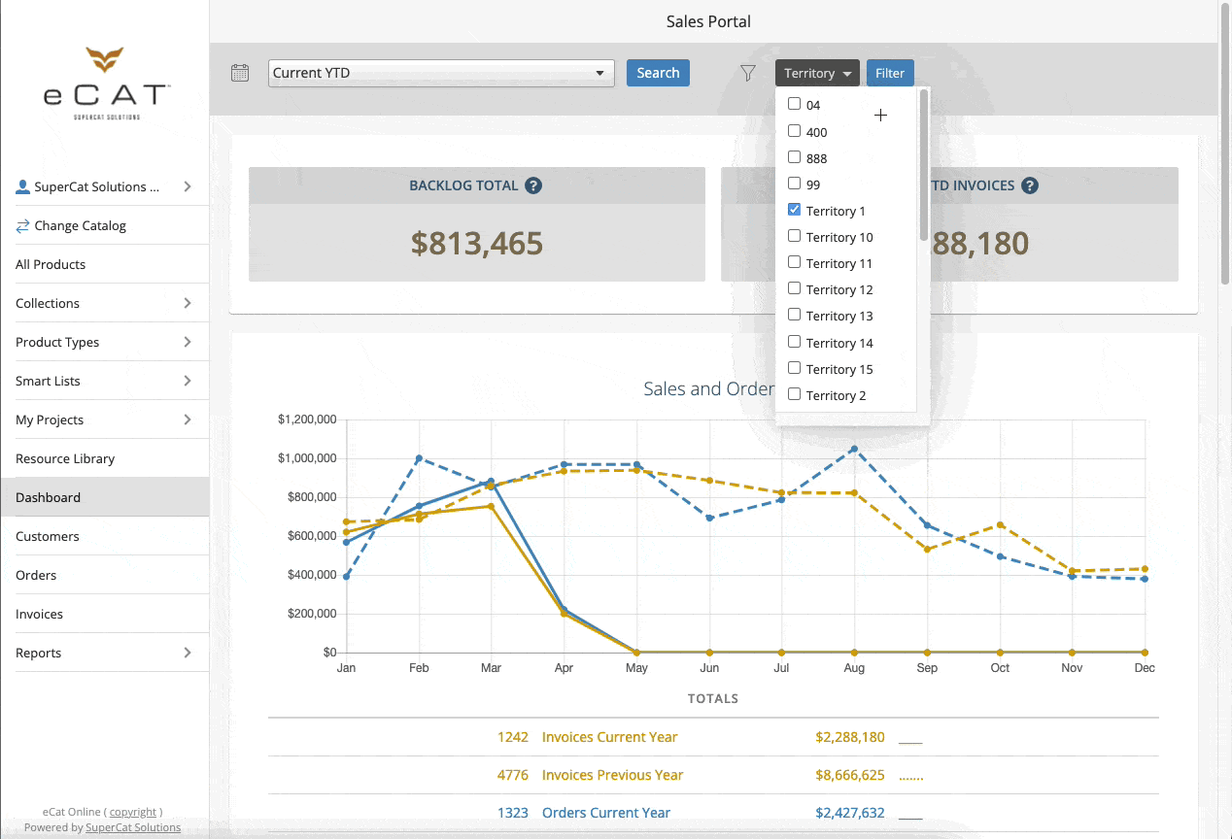Click the TOTALS heading below chart
This screenshot has width=1232, height=839.
point(713,698)
